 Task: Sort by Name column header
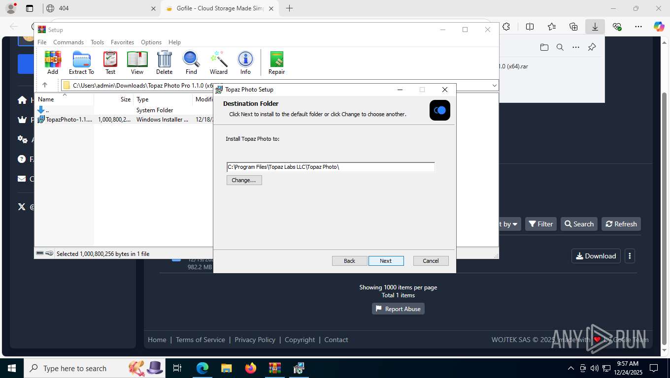[64, 99]
